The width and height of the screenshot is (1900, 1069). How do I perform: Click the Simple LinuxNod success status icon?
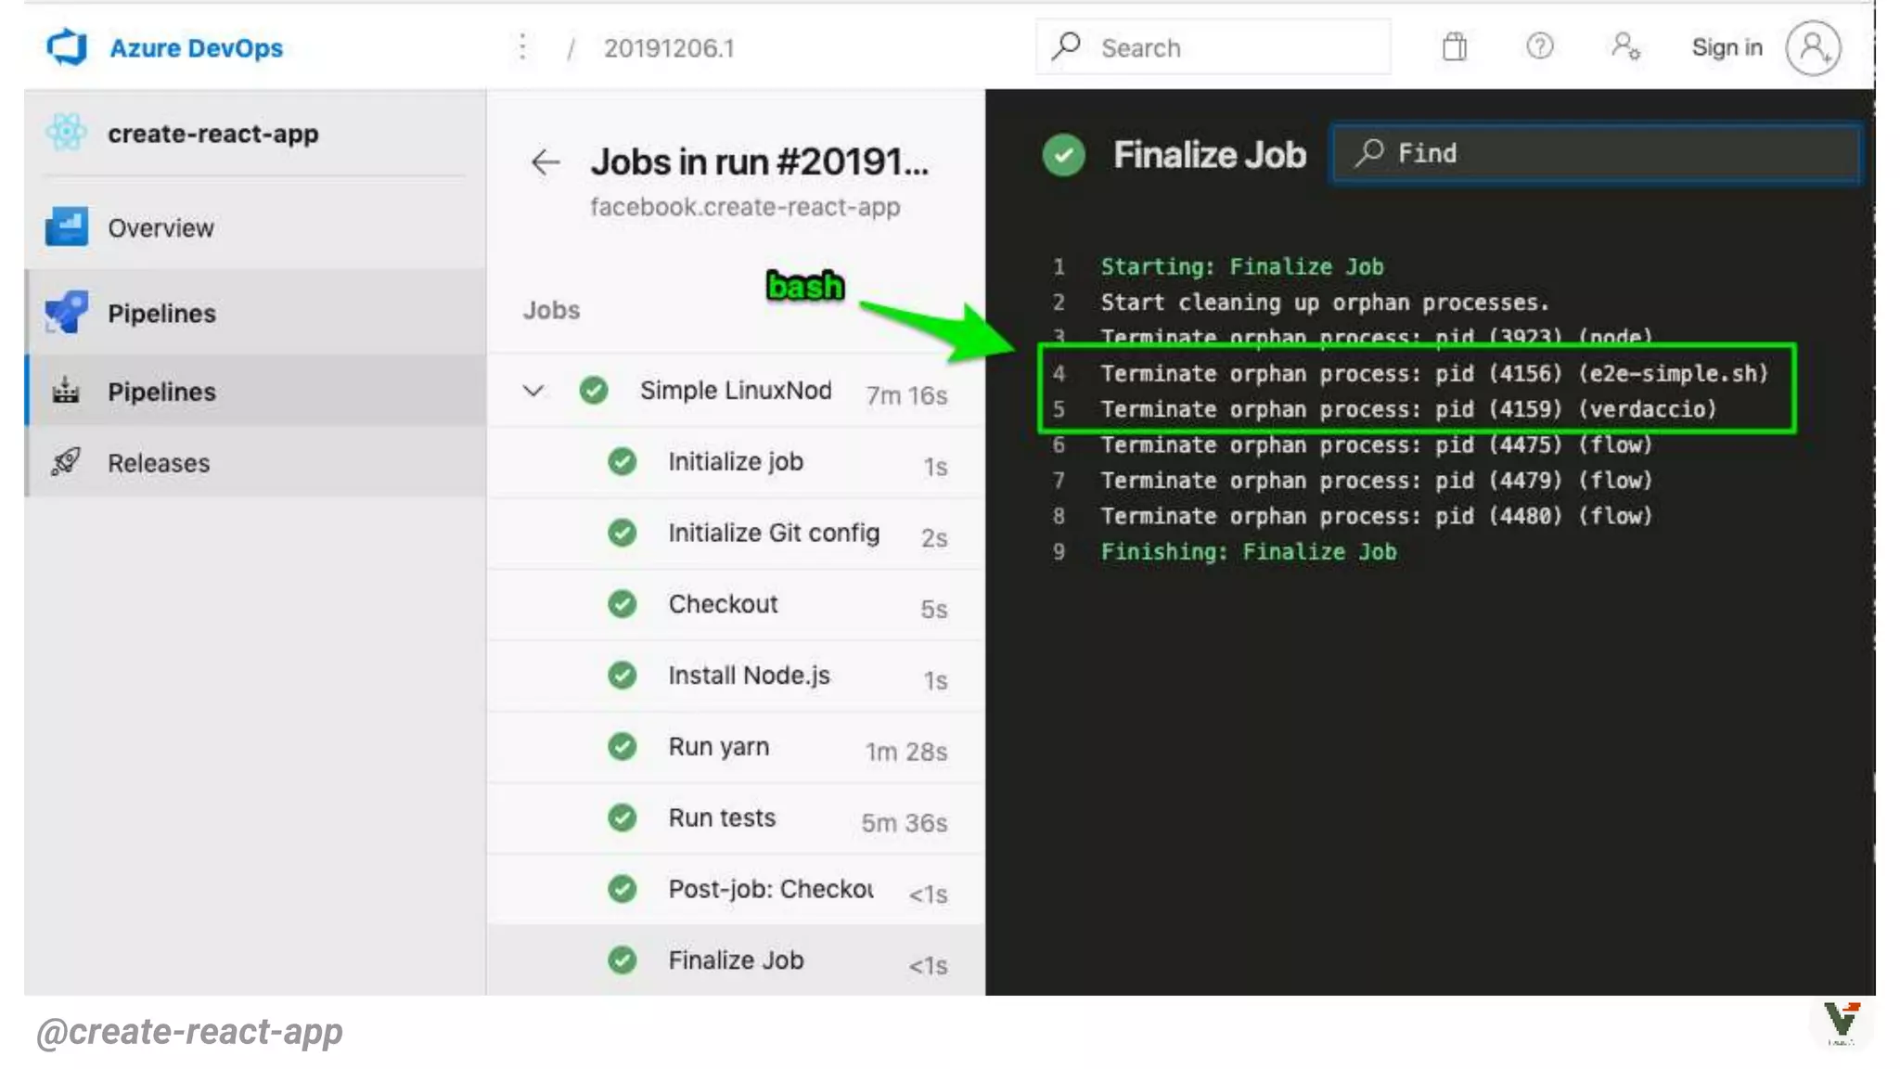tap(594, 391)
